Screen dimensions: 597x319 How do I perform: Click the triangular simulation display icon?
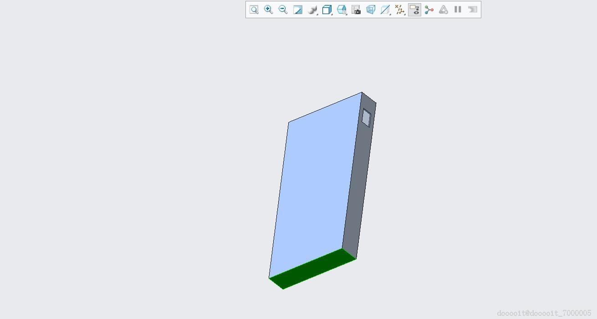pyautogui.click(x=444, y=10)
